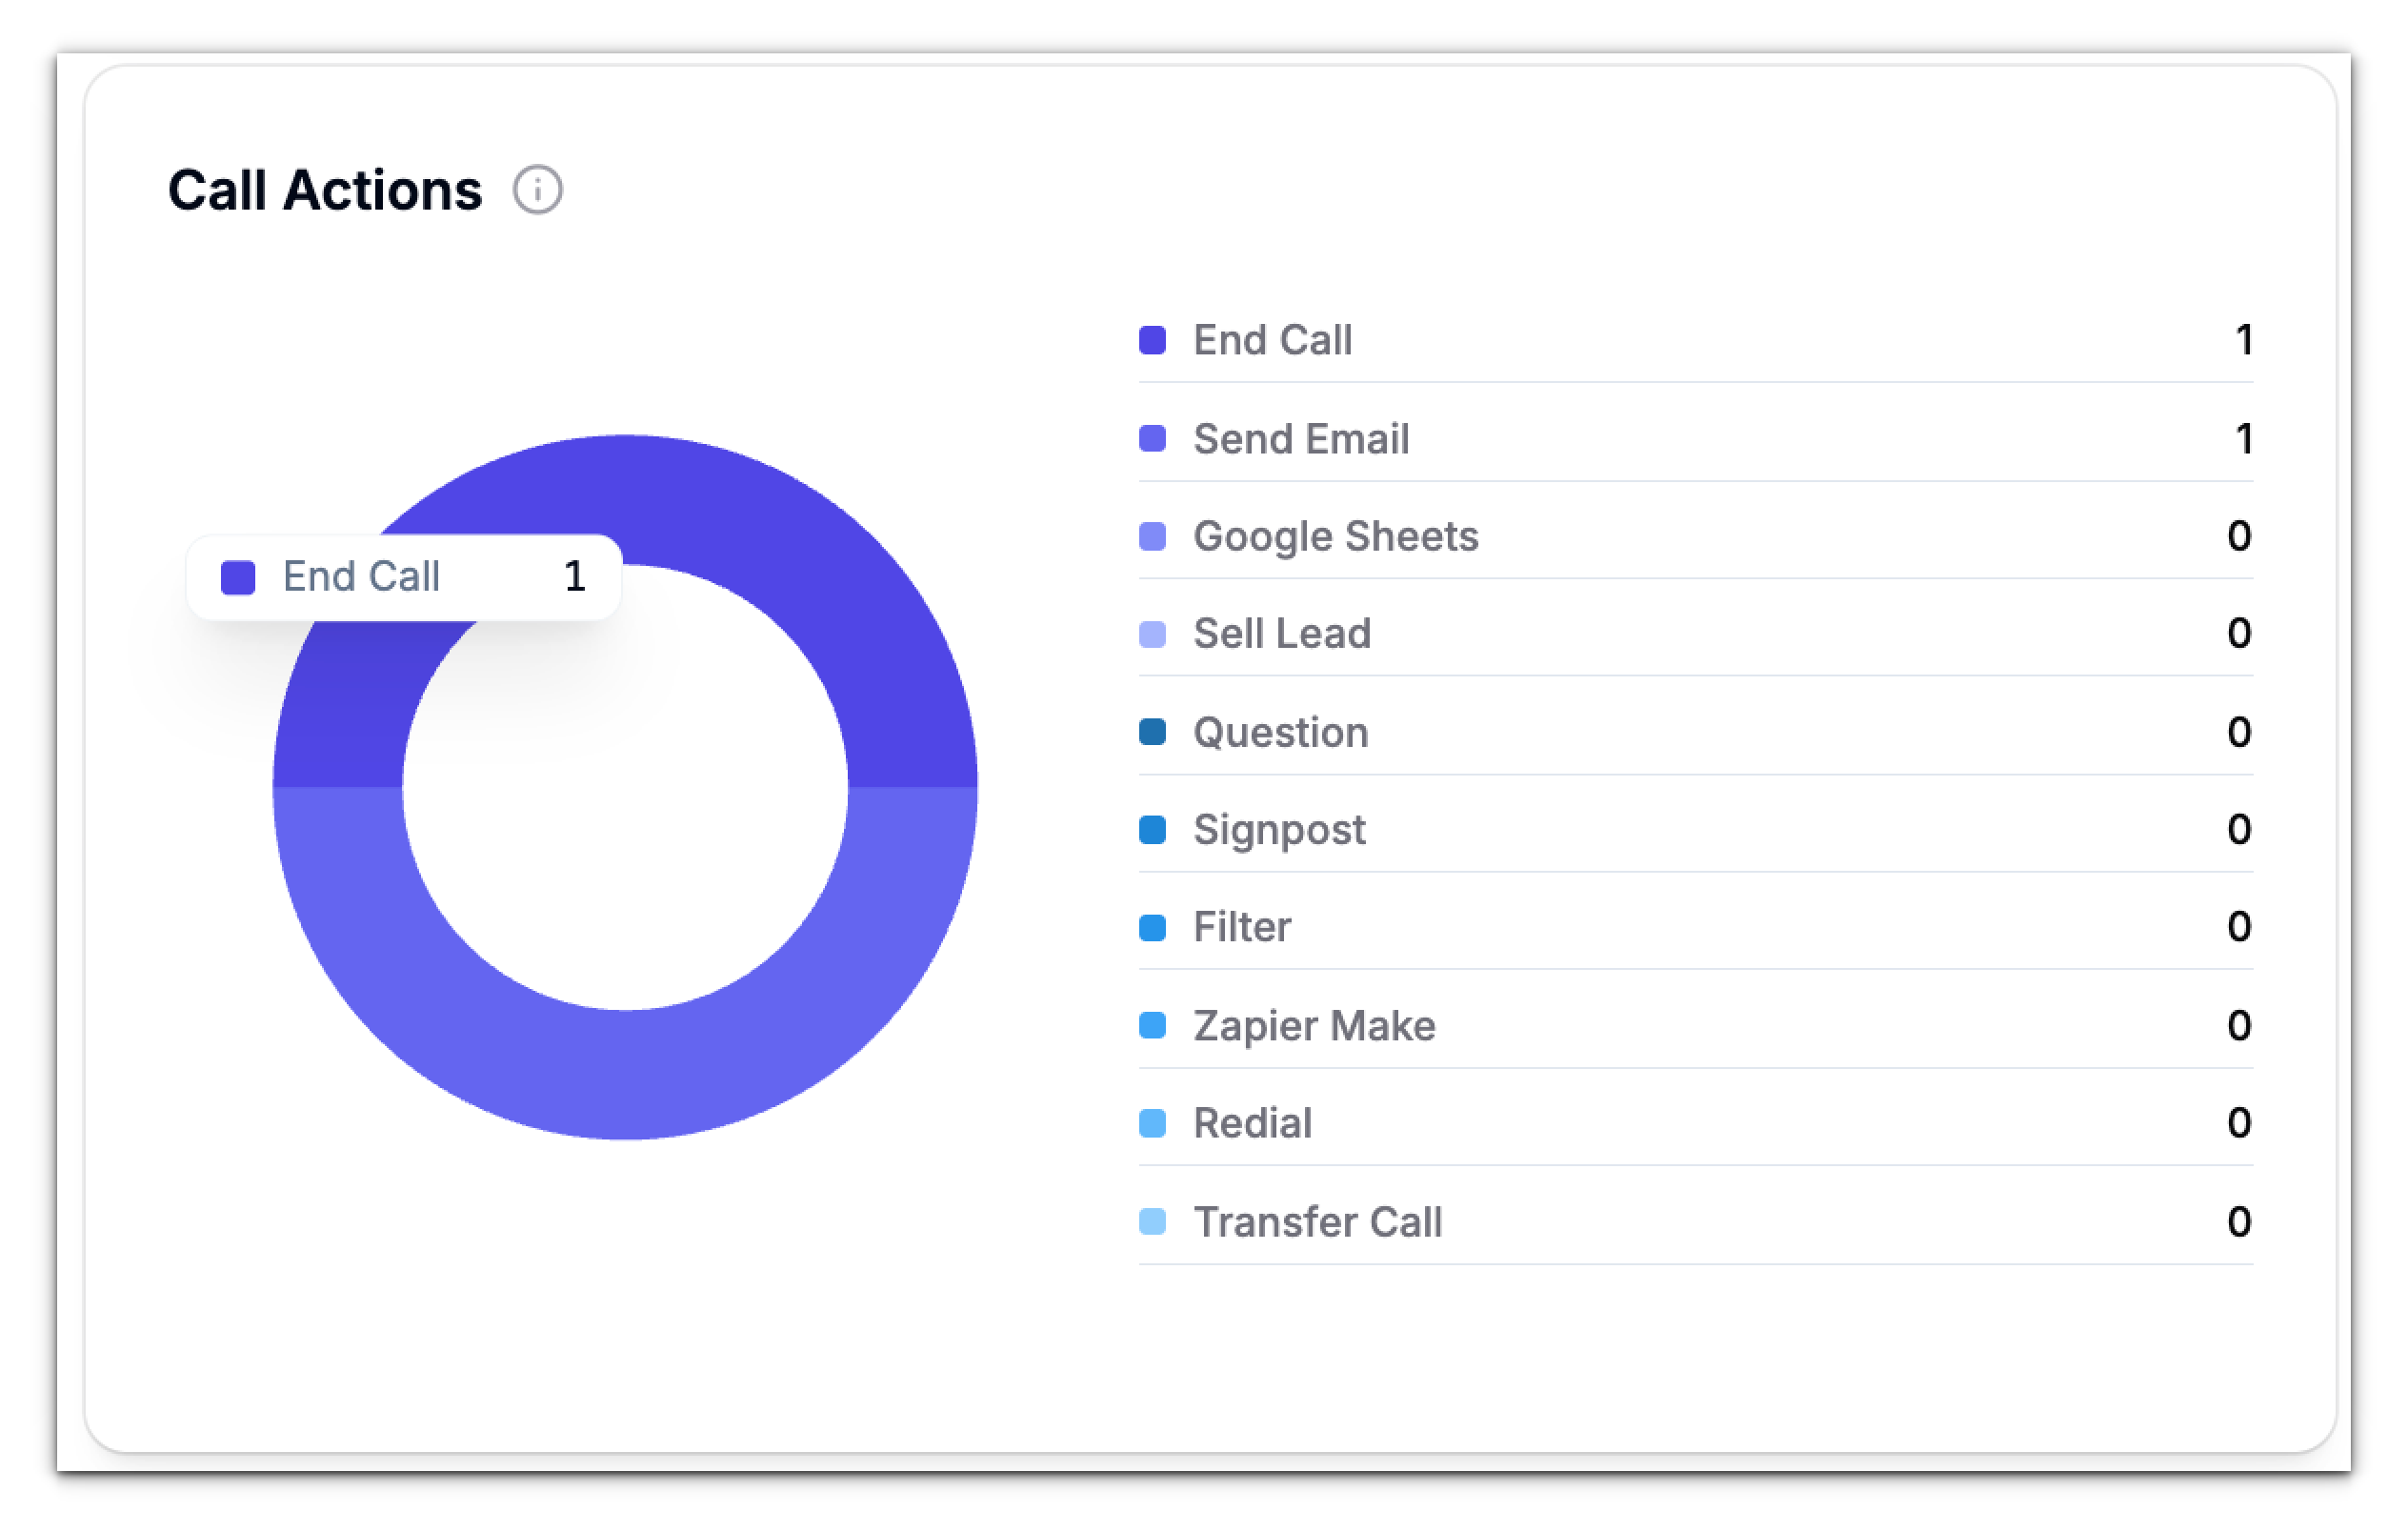Click the Question legend color square
The width and height of the screenshot is (2408, 1532).
(1152, 732)
